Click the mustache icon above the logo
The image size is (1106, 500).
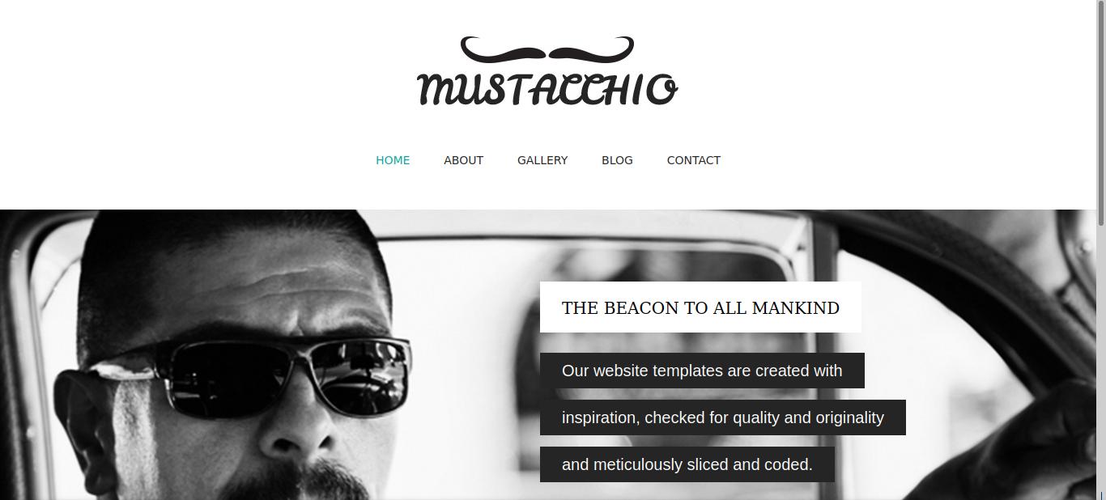point(547,50)
